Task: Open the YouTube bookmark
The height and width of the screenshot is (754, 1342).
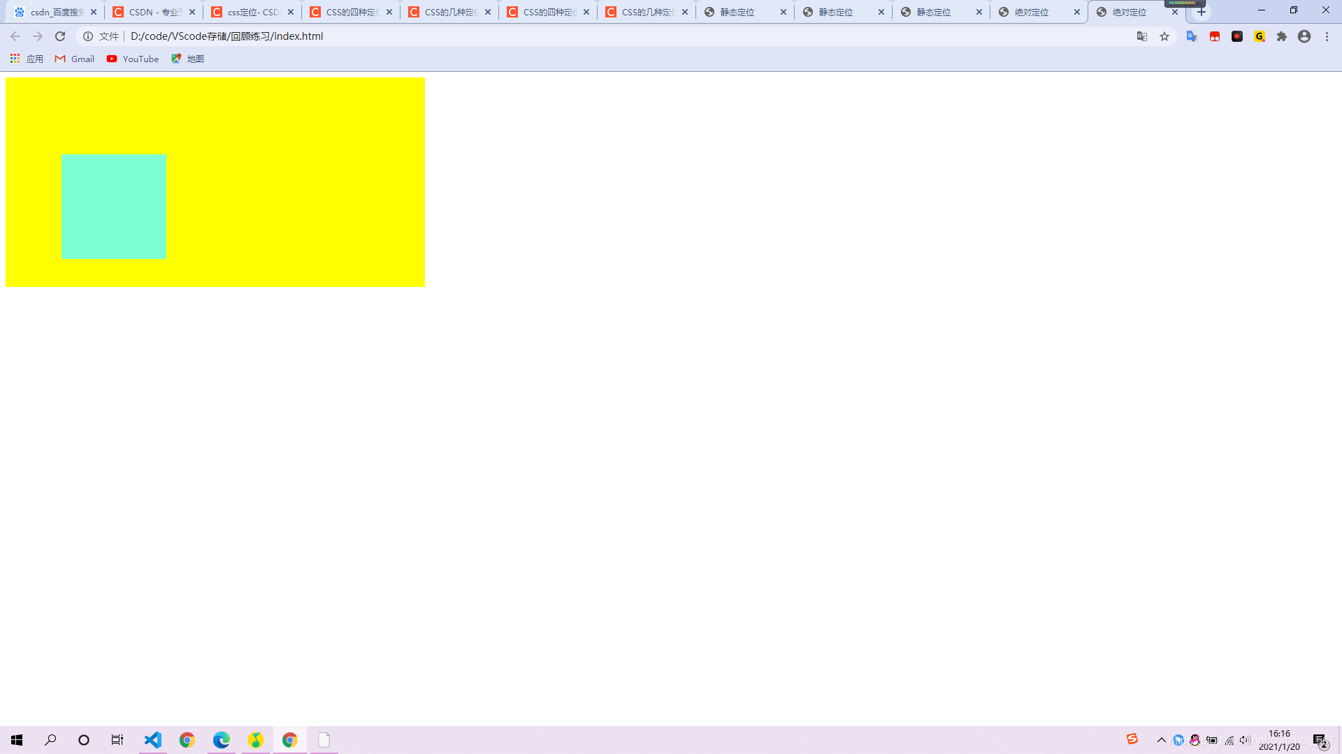Action: (133, 59)
